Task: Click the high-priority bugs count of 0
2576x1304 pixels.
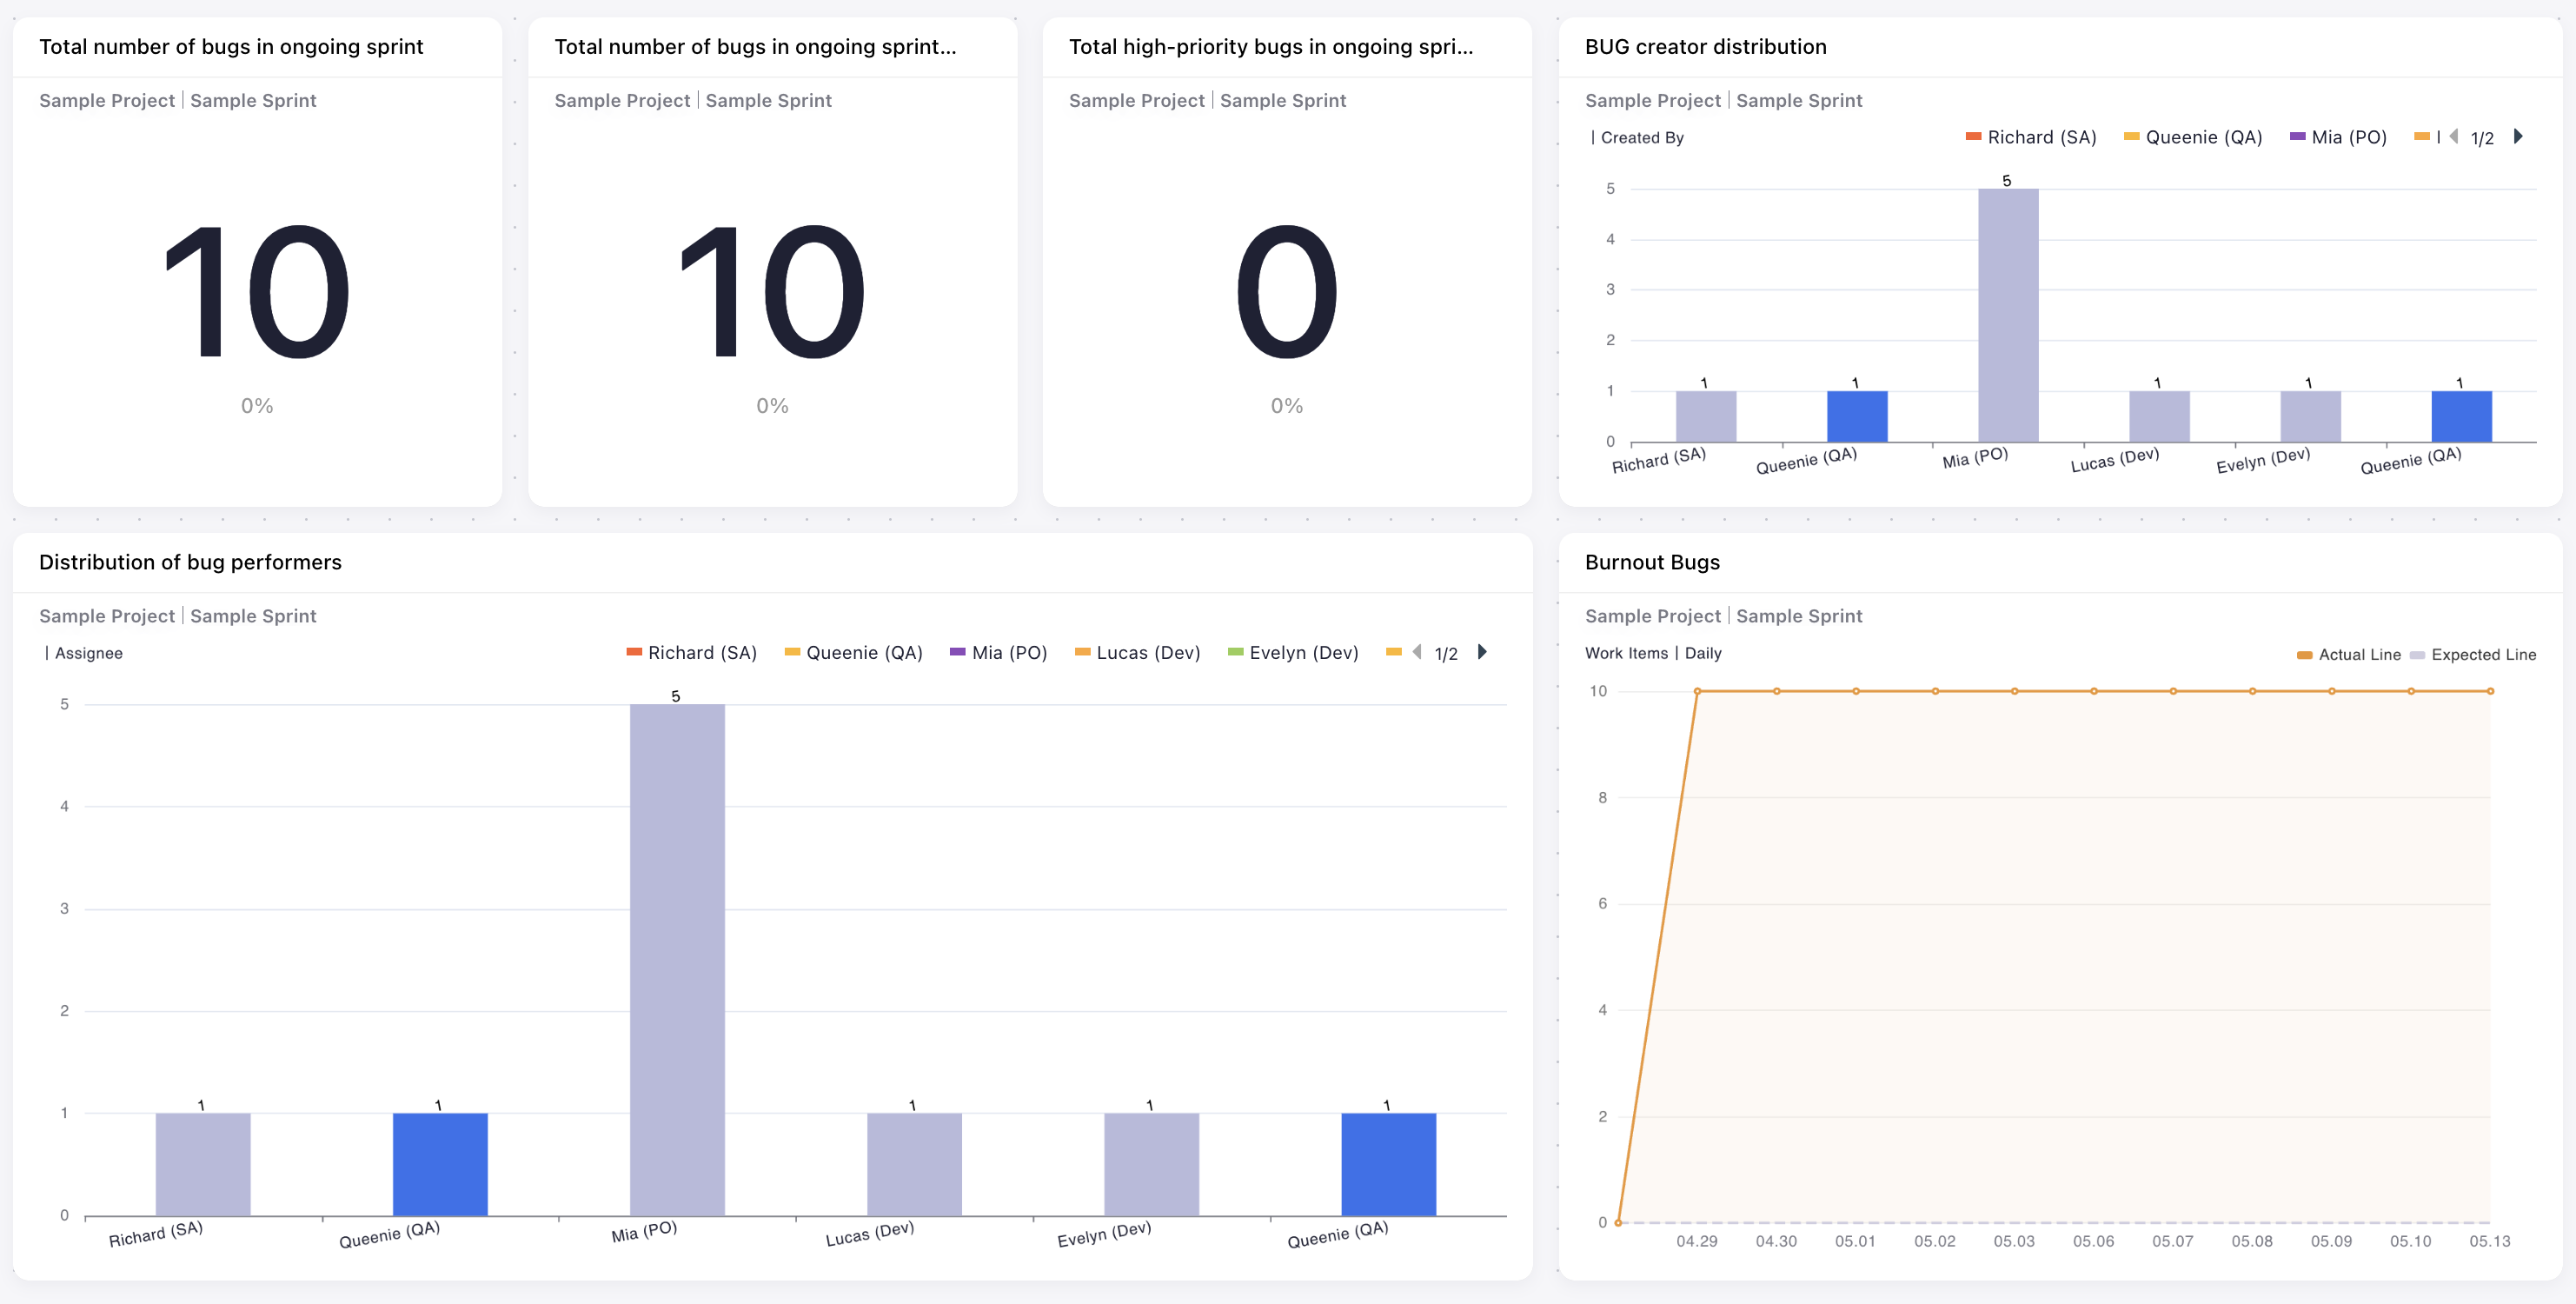Action: pos(1286,292)
